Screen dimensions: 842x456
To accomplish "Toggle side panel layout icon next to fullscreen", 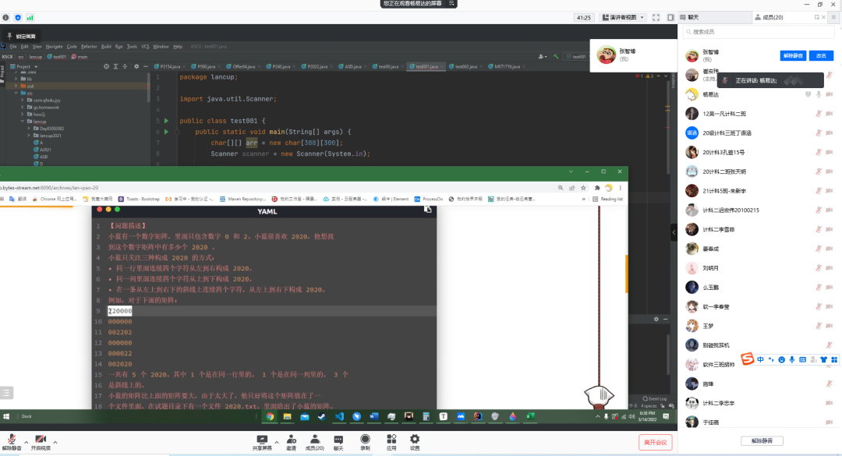I will (x=670, y=17).
